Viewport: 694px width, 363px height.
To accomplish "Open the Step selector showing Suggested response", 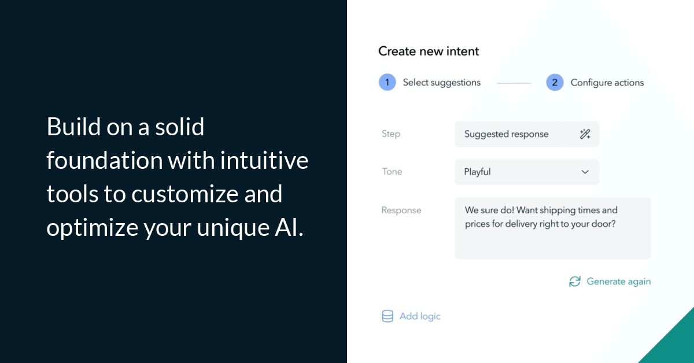I will pyautogui.click(x=527, y=134).
